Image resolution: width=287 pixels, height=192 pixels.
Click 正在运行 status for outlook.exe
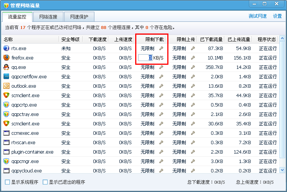coord(268,86)
